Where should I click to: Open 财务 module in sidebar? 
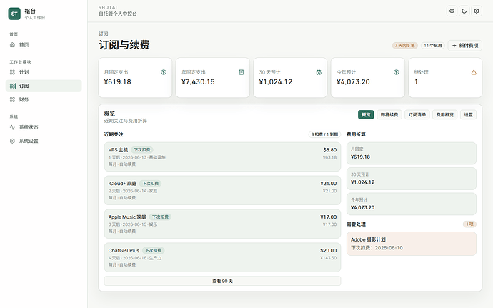pos(44,99)
